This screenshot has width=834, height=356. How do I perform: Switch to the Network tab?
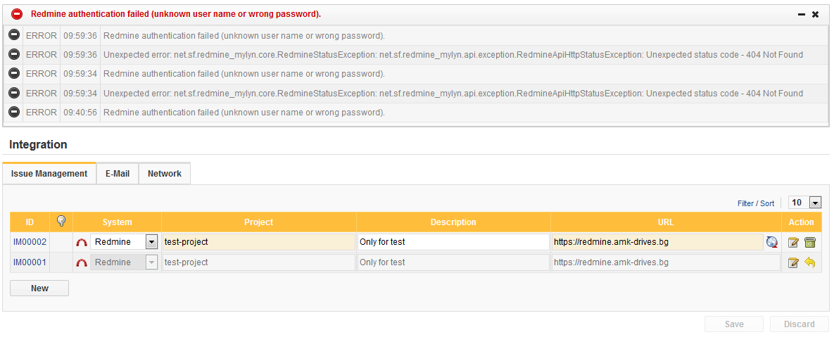click(165, 174)
